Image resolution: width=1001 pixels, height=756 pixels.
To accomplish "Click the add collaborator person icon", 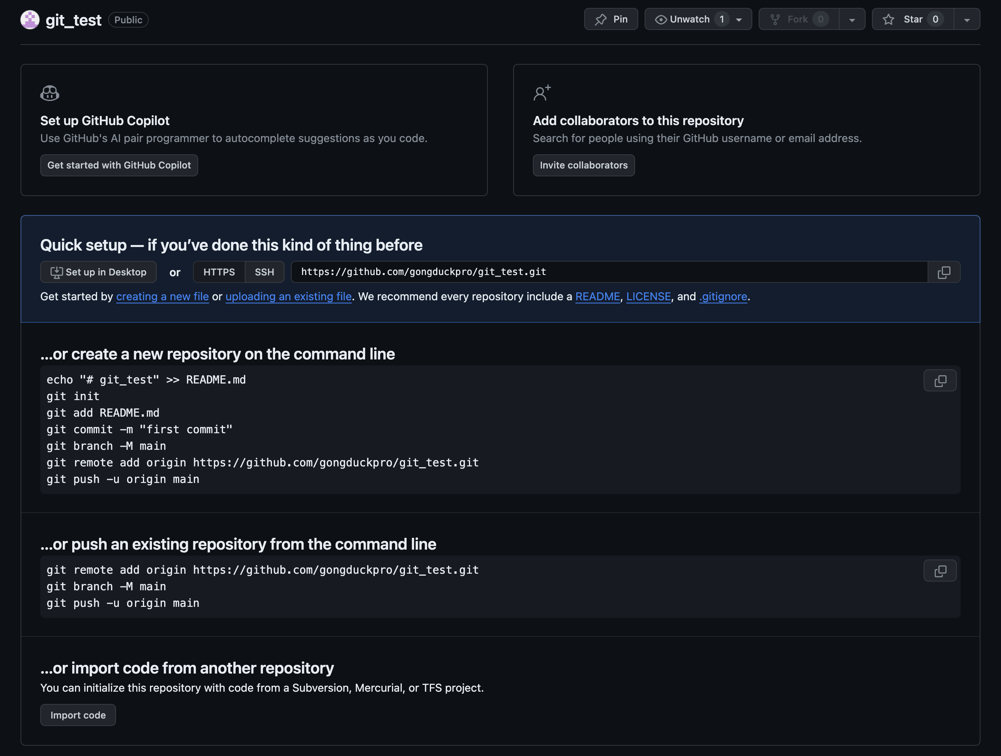I will (542, 93).
